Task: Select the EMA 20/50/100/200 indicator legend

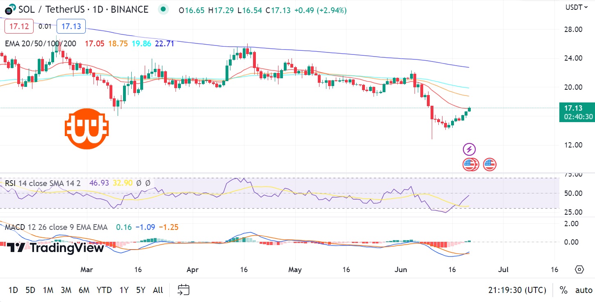Action: click(41, 43)
